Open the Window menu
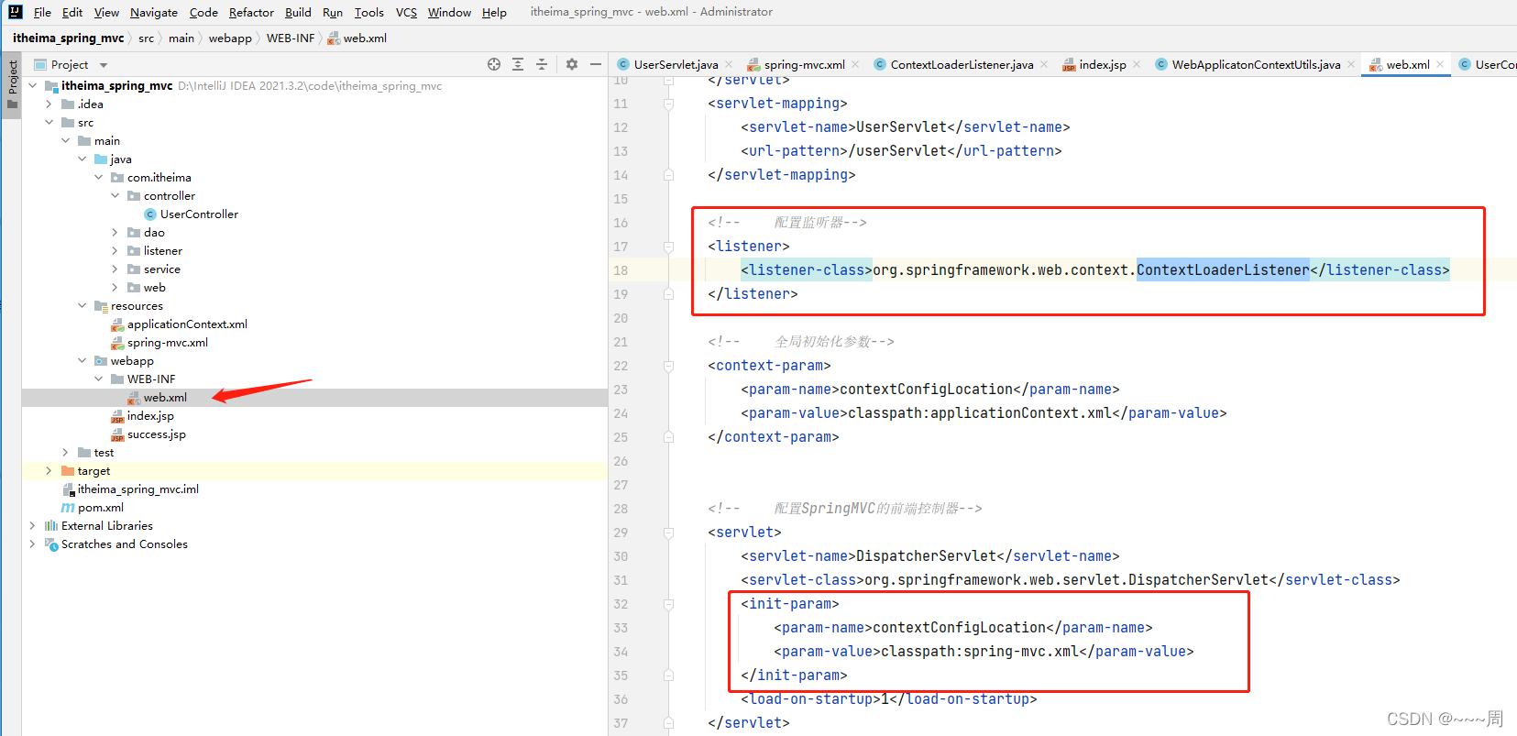This screenshot has width=1517, height=736. coord(449,12)
